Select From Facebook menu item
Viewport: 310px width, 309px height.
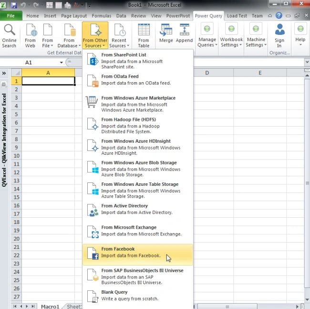[138, 255]
